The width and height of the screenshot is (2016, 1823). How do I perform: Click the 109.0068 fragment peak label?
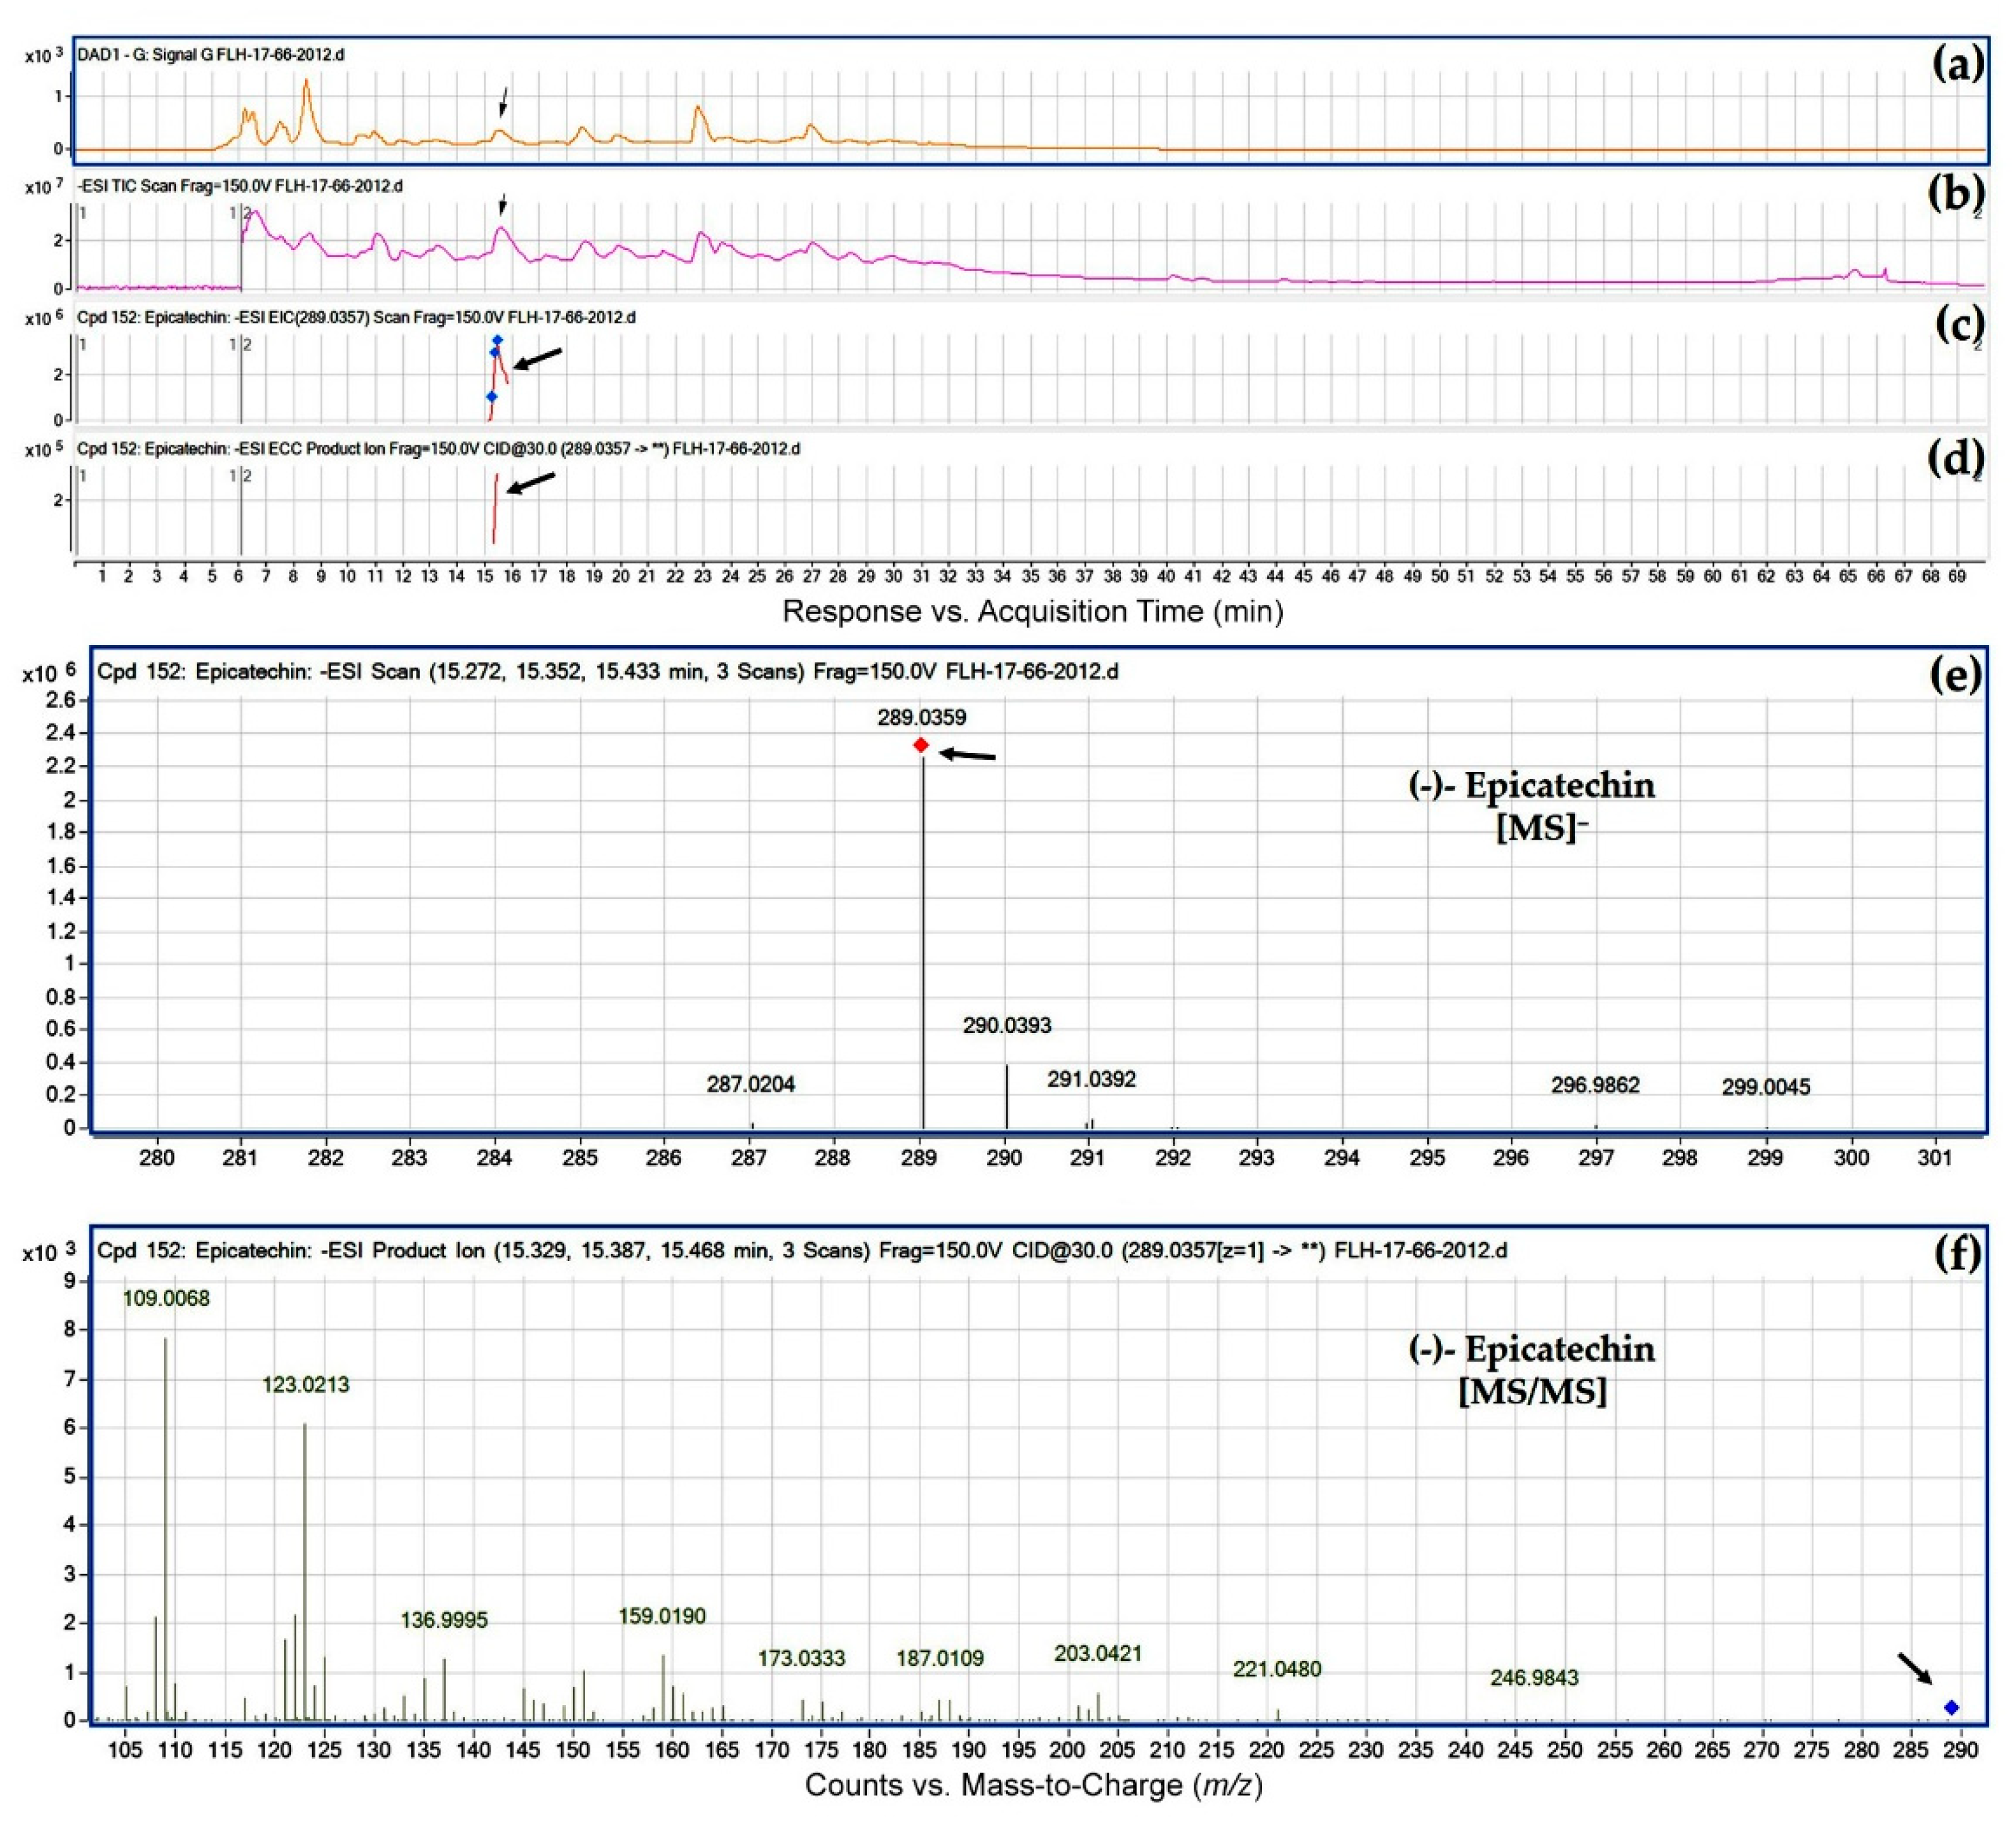(166, 1299)
